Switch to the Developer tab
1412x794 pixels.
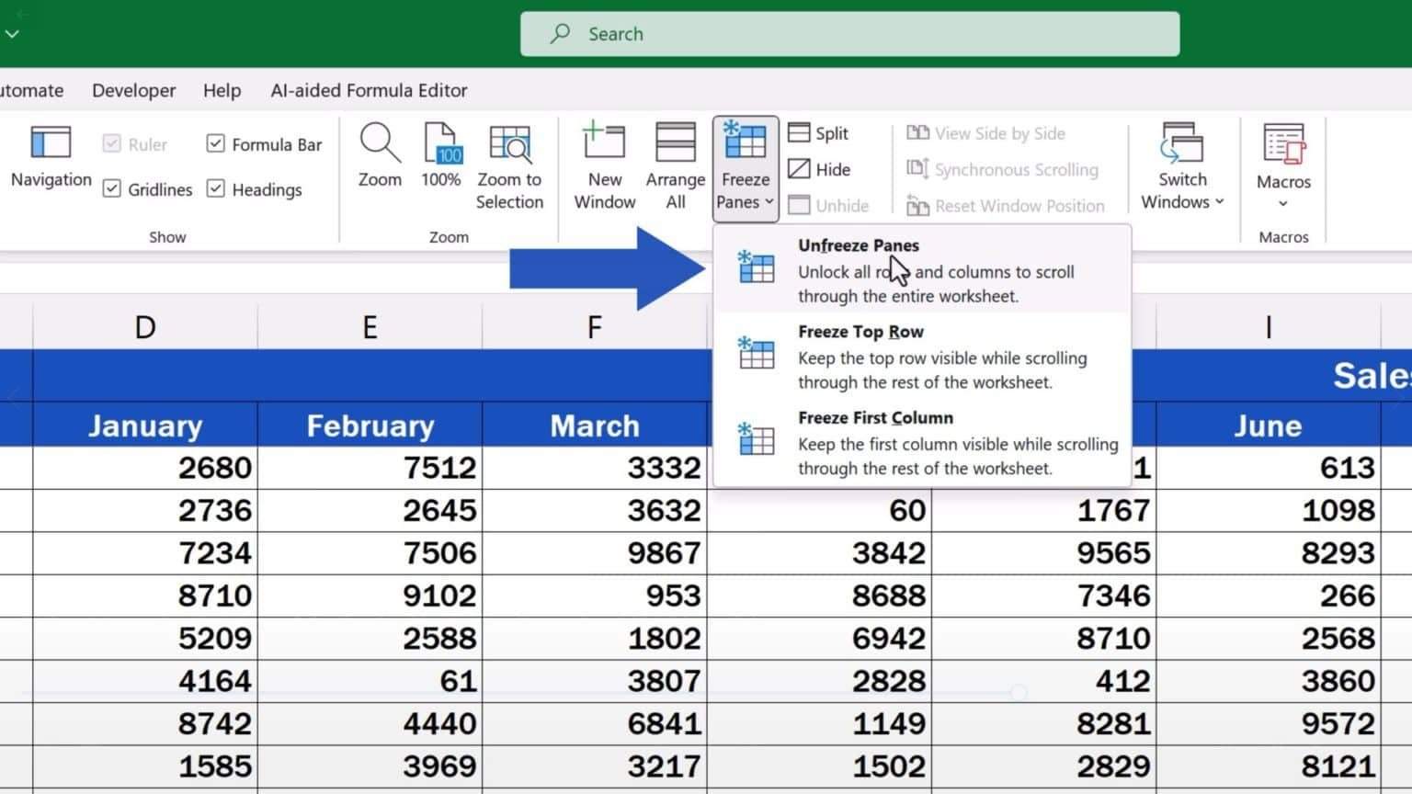coord(133,90)
